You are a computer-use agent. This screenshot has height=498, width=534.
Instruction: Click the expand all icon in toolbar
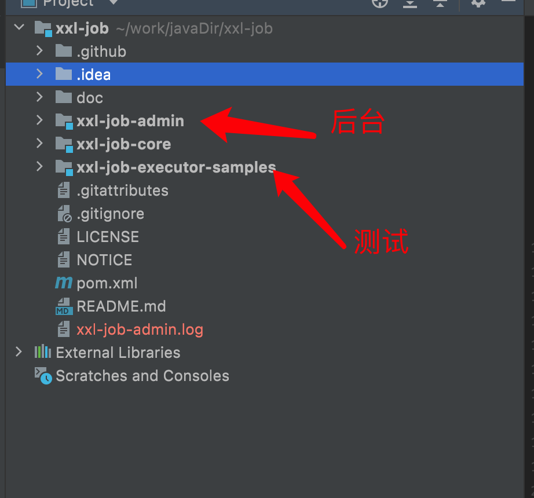click(410, 3)
